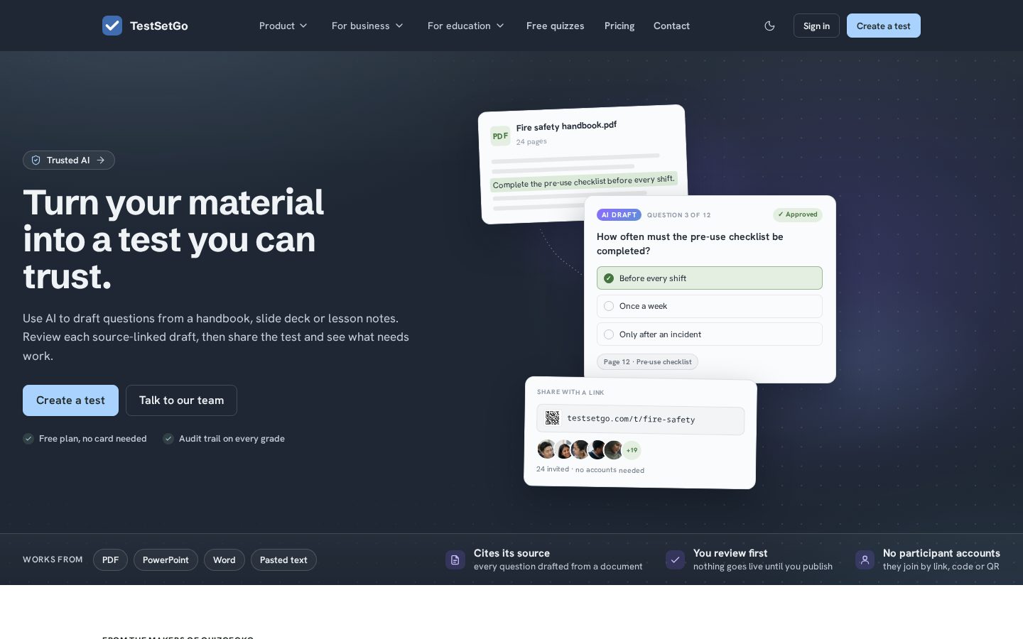
Task: Click Fire safety handbook.pdf file name
Action: pos(566,126)
